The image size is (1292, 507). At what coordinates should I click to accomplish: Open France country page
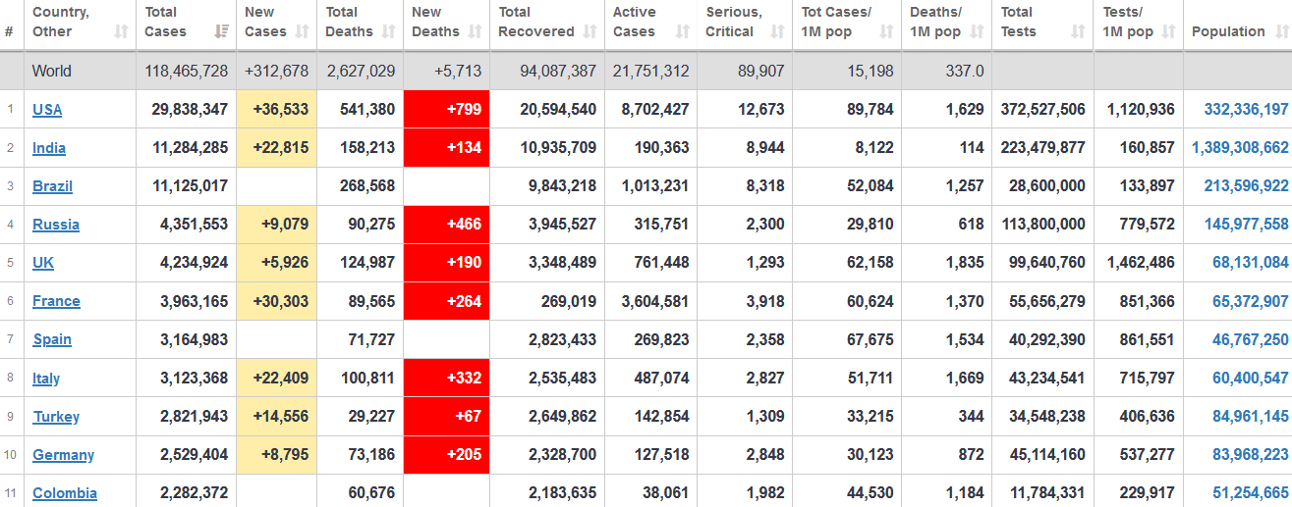[56, 301]
